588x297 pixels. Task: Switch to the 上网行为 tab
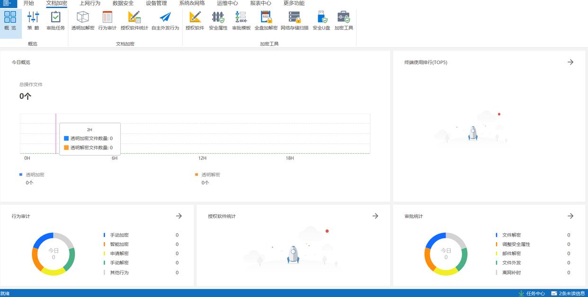89,3
